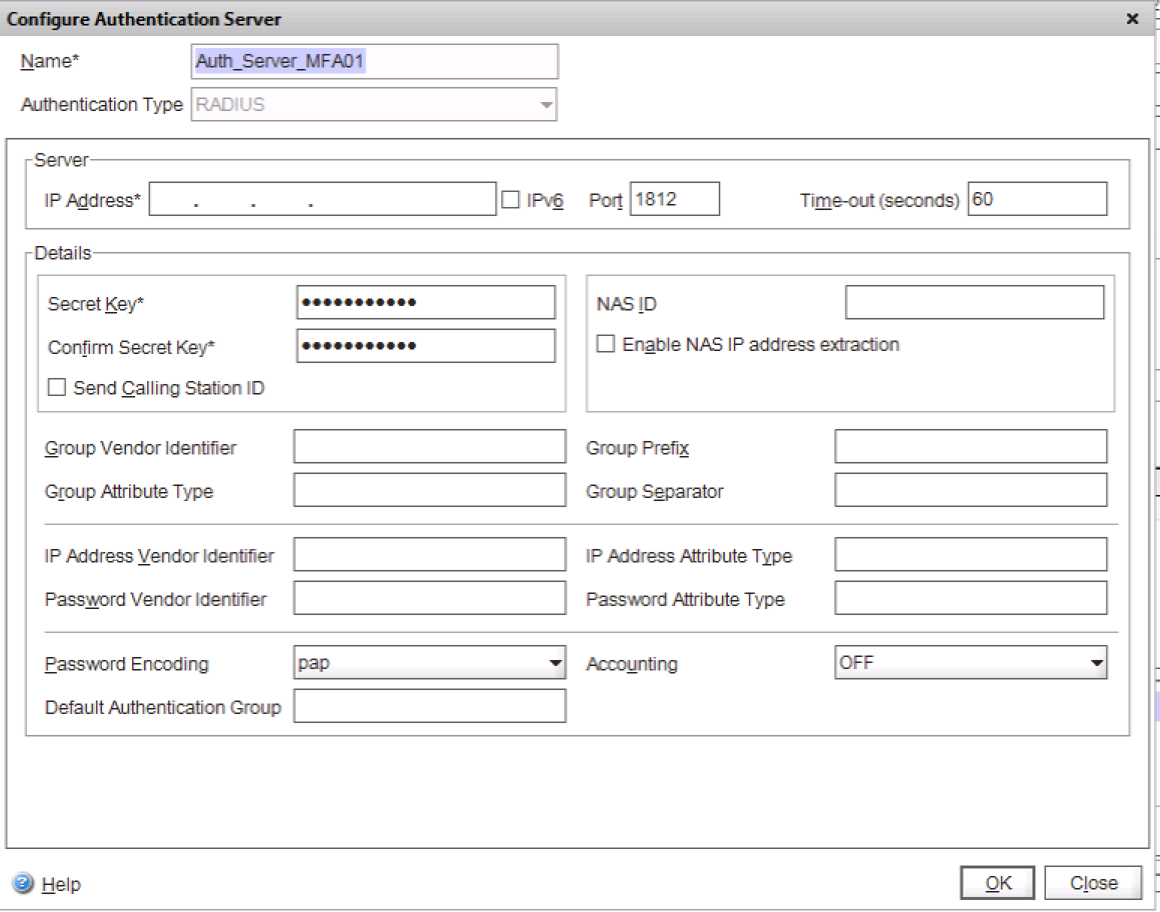The height and width of the screenshot is (912, 1160).
Task: Tick Enable NAS IP address extraction
Action: pos(606,343)
